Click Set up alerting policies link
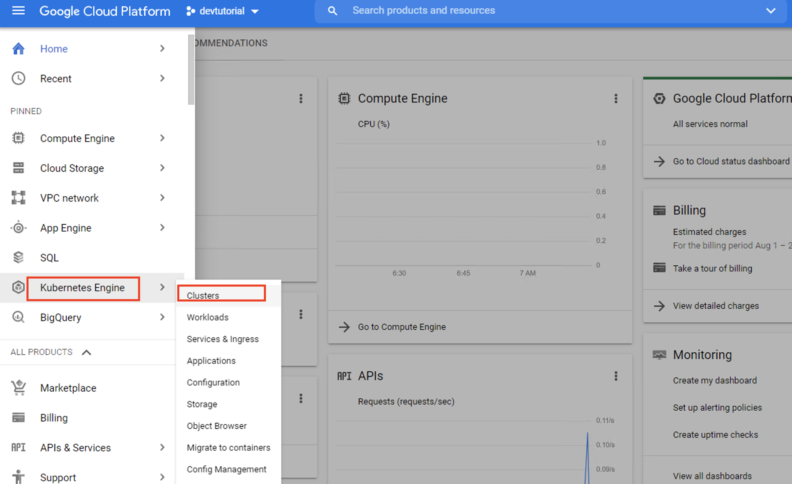Viewport: 792px width, 484px height. tap(717, 408)
